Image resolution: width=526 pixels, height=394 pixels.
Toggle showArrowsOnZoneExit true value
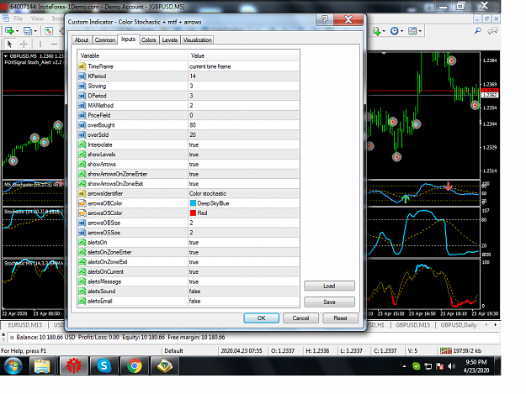(x=194, y=184)
